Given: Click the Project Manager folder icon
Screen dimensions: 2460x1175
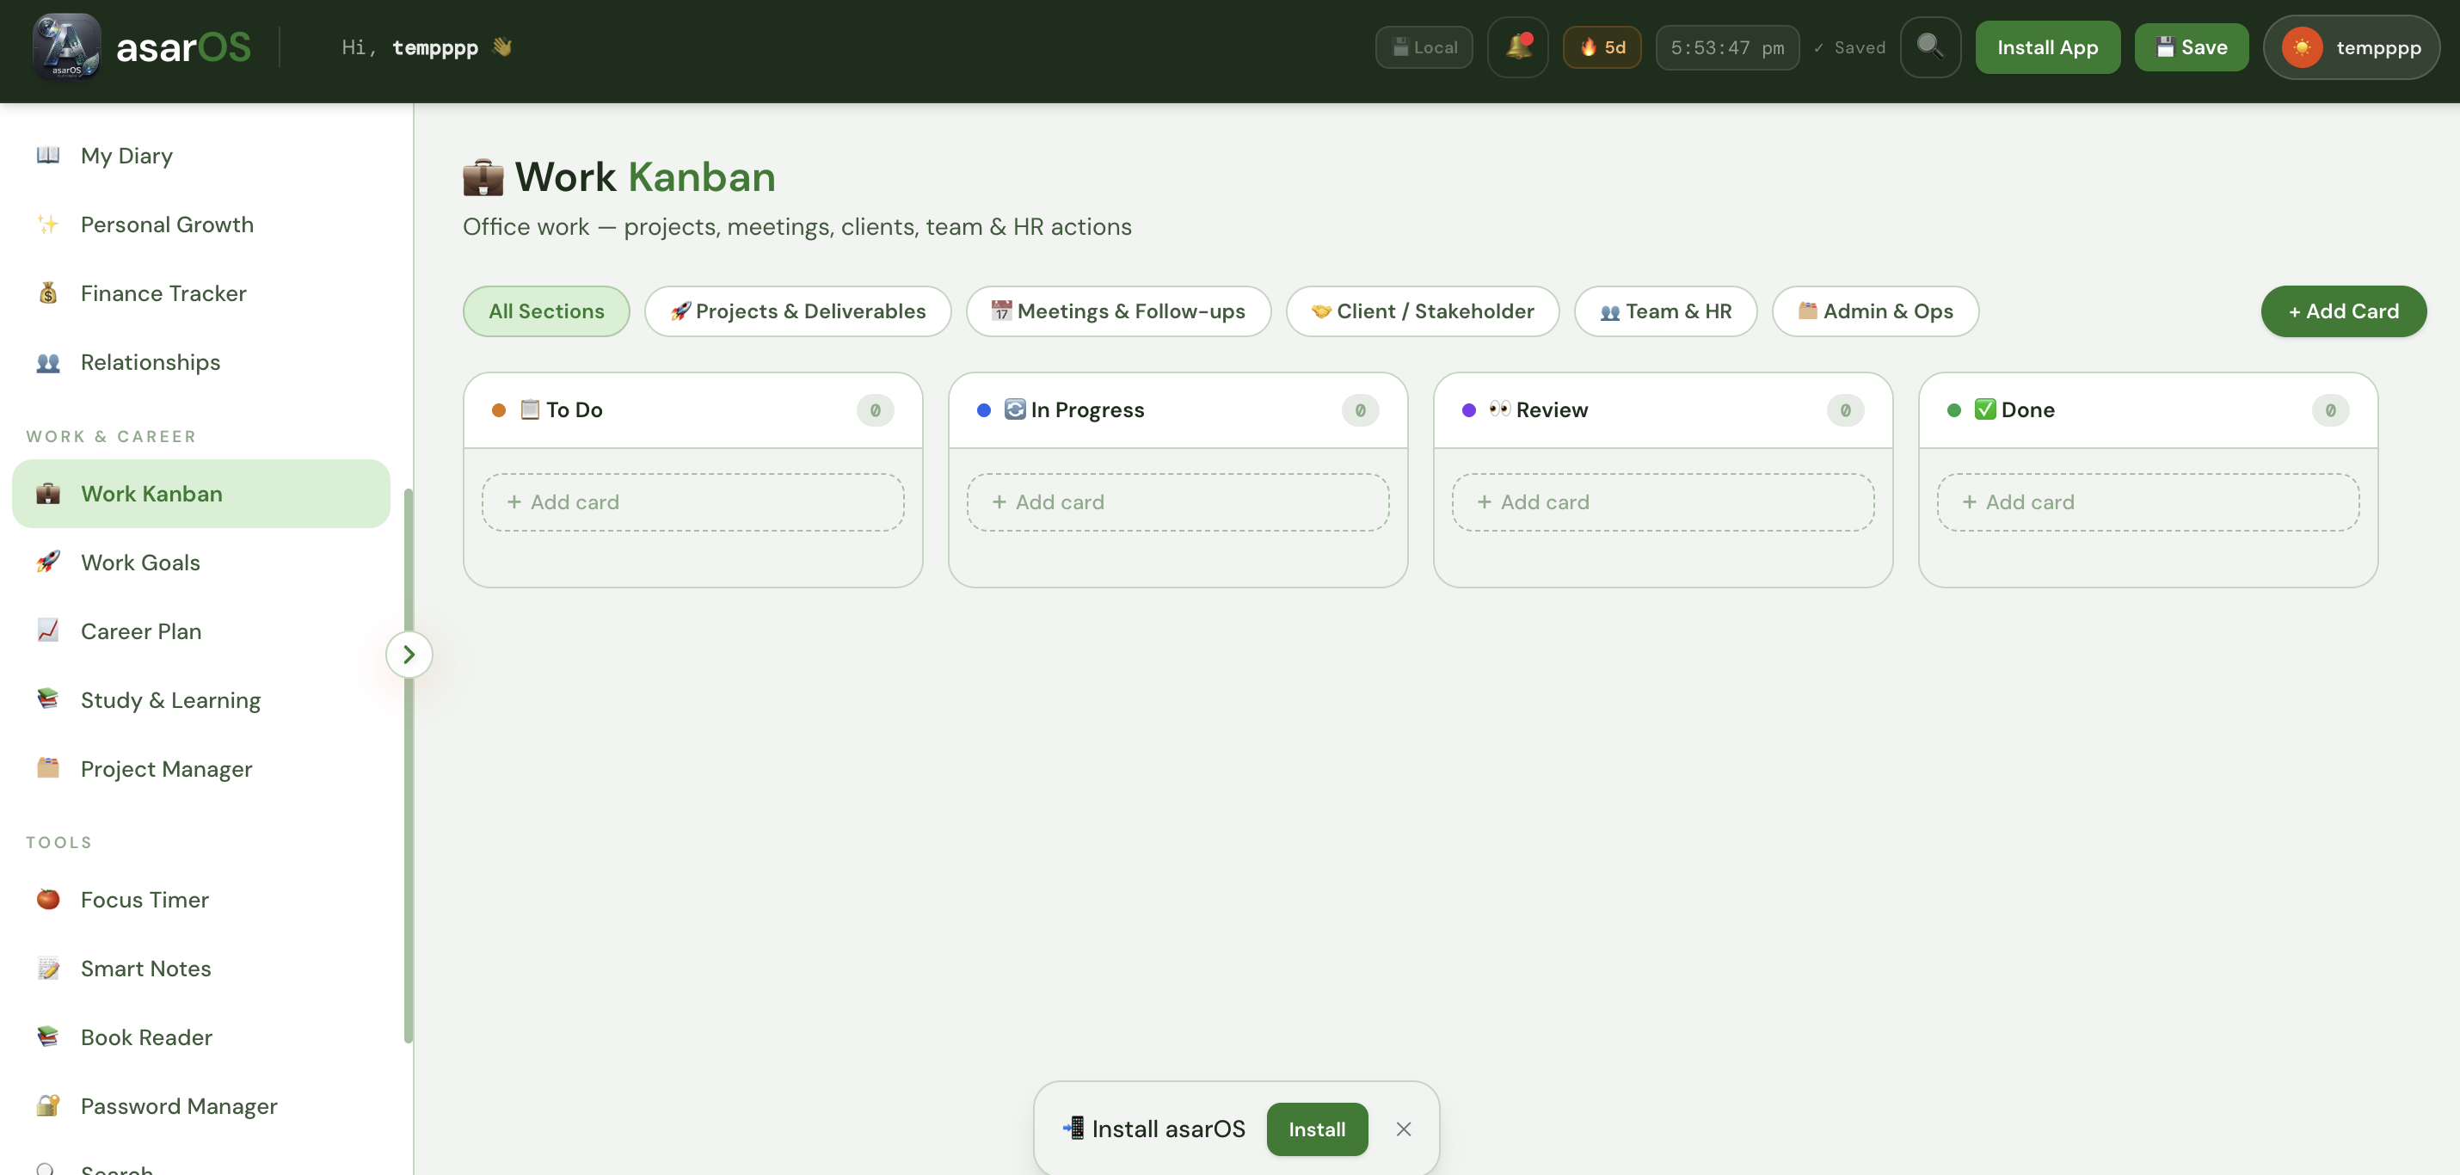Looking at the screenshot, I should pyautogui.click(x=48, y=769).
